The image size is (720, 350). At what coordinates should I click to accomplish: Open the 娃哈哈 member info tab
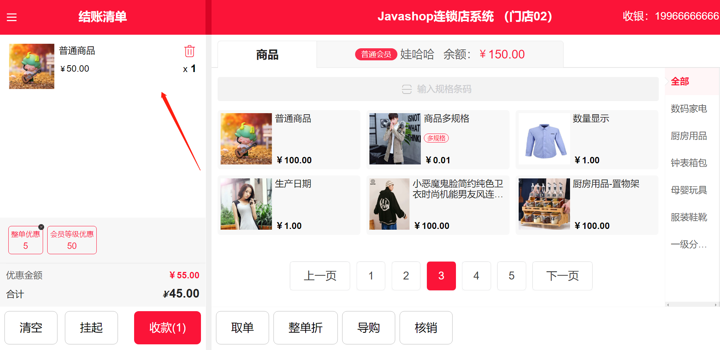[440, 54]
